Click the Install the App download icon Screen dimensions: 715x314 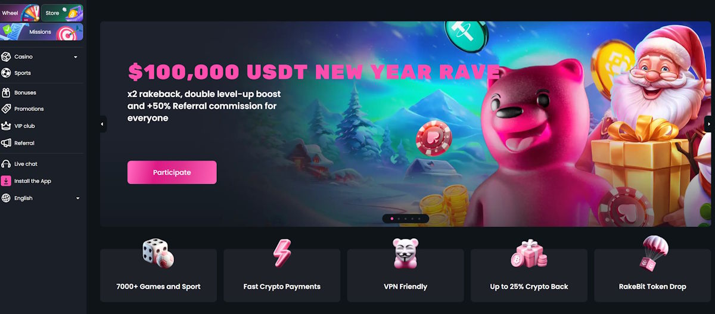coord(6,181)
